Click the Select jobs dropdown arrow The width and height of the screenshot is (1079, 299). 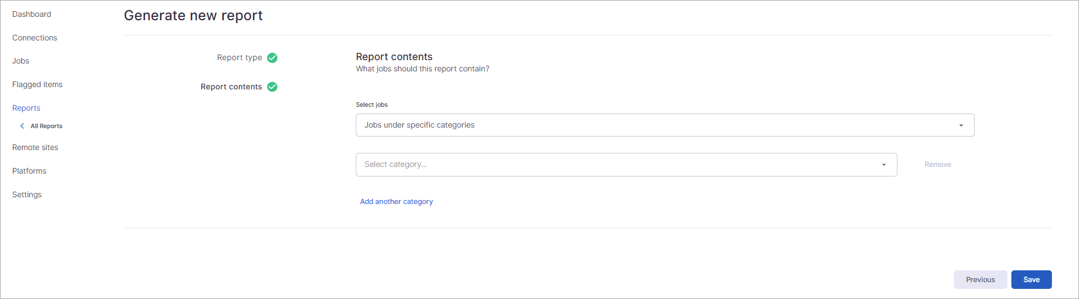point(961,125)
